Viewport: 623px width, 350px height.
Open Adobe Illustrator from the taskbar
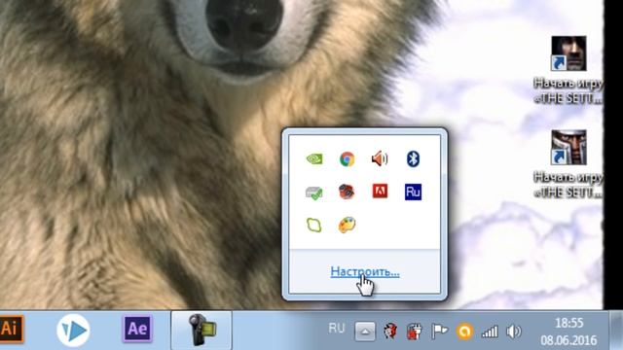tap(11, 329)
